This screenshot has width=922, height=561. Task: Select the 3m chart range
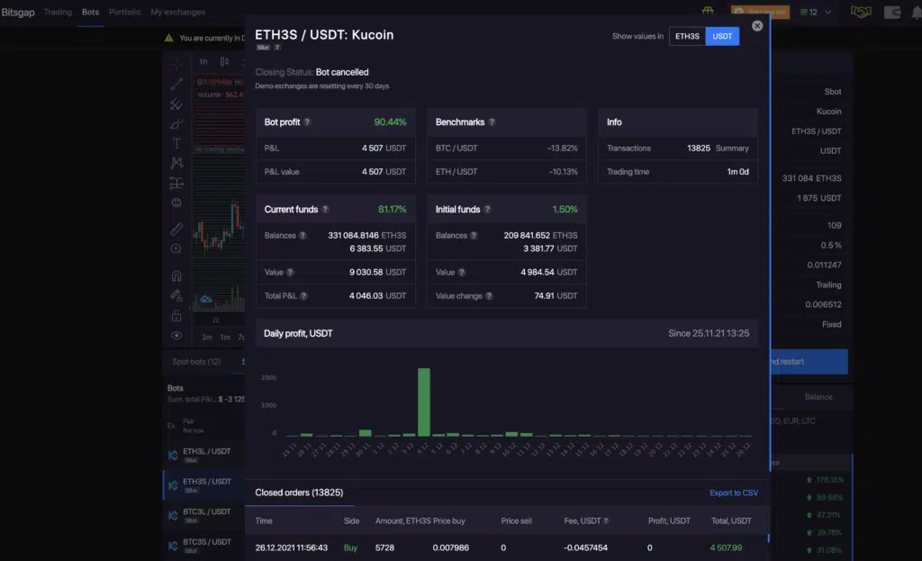[x=207, y=337]
